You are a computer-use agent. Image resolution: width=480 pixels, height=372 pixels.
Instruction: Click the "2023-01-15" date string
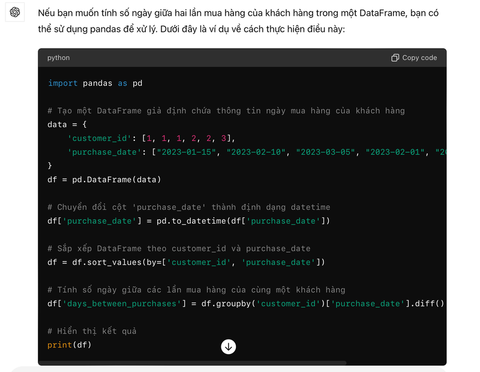click(x=186, y=152)
